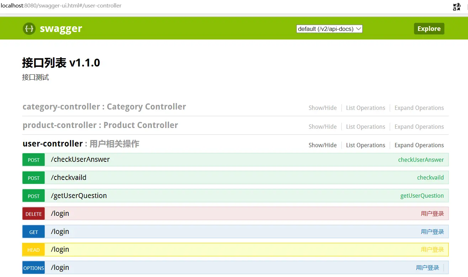Open the /login path in HEAD row
Image resolution: width=468 pixels, height=277 pixels.
pyautogui.click(x=60, y=249)
